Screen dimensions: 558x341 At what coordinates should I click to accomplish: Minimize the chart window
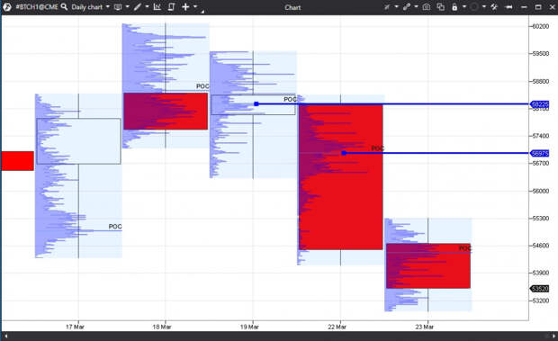(x=524, y=7)
